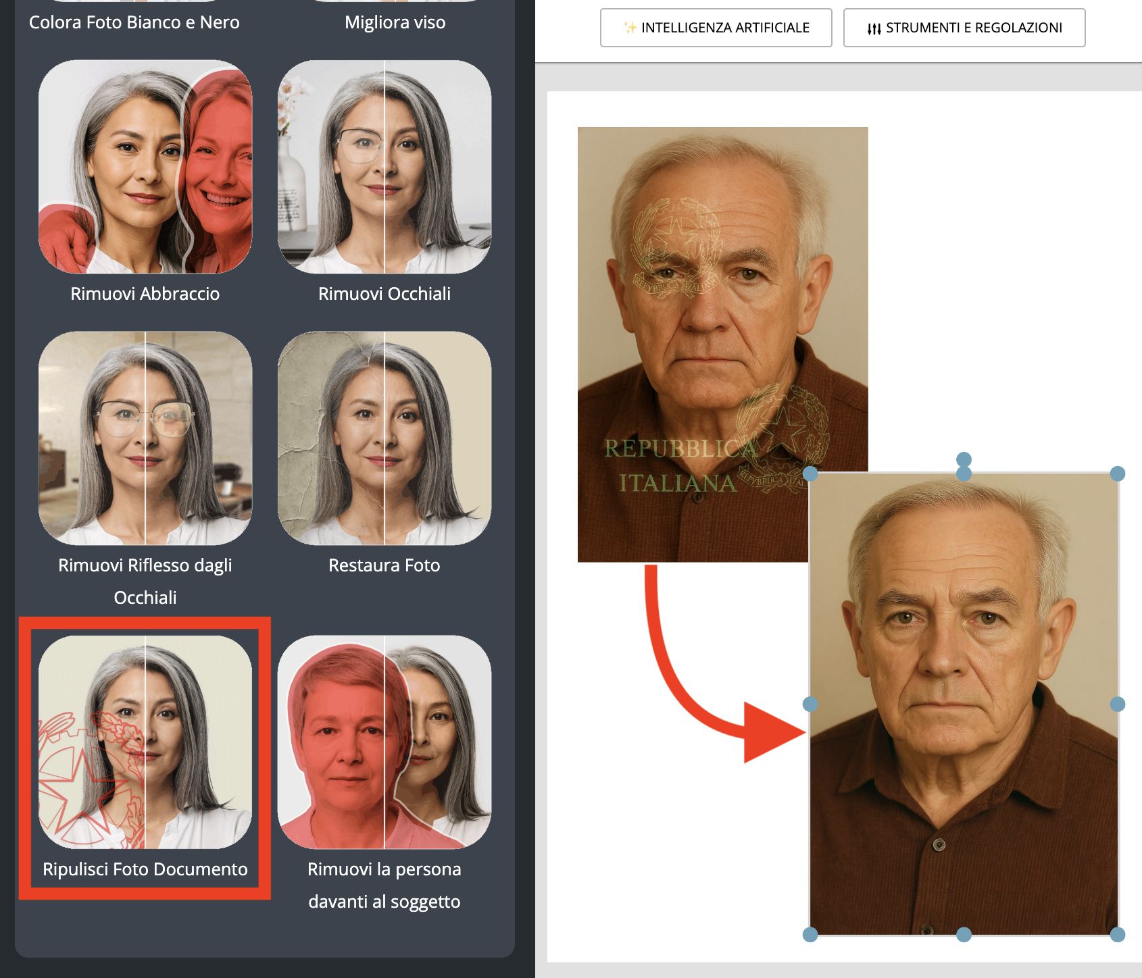The height and width of the screenshot is (978, 1142).
Task: Select the Rimuovi Abbraccio tool thumbnail
Action: [x=145, y=167]
